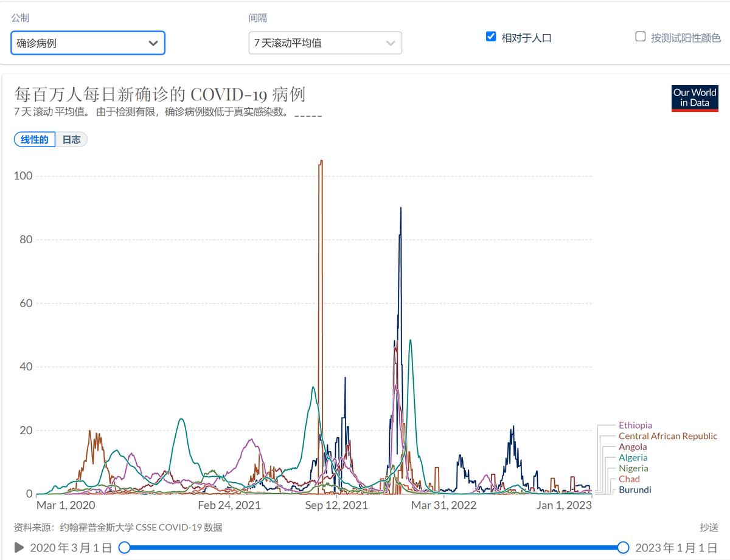Viewport: 730px width, 560px height.
Task: Click the Our World in Data logo
Action: point(694,98)
